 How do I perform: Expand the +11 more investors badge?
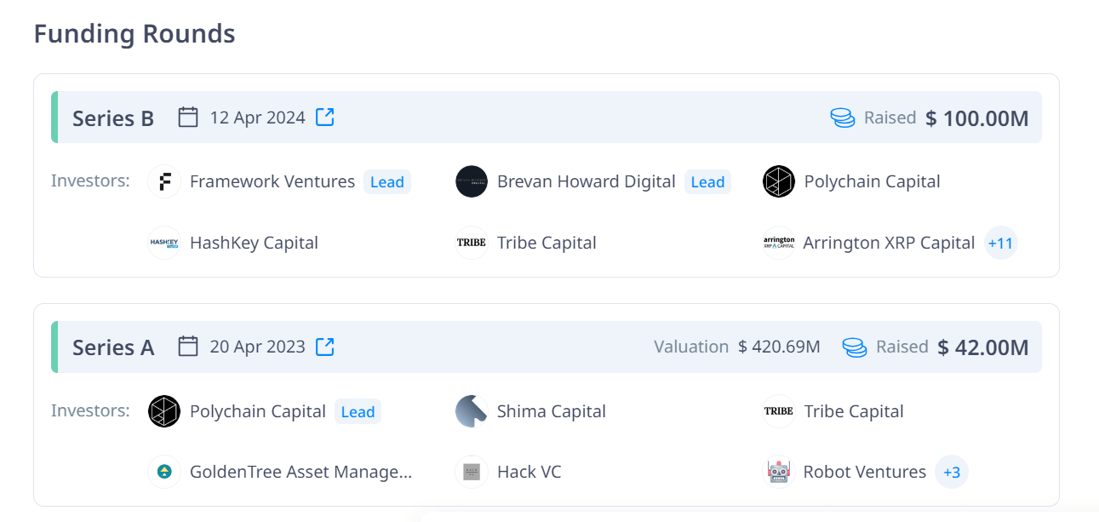click(1000, 243)
